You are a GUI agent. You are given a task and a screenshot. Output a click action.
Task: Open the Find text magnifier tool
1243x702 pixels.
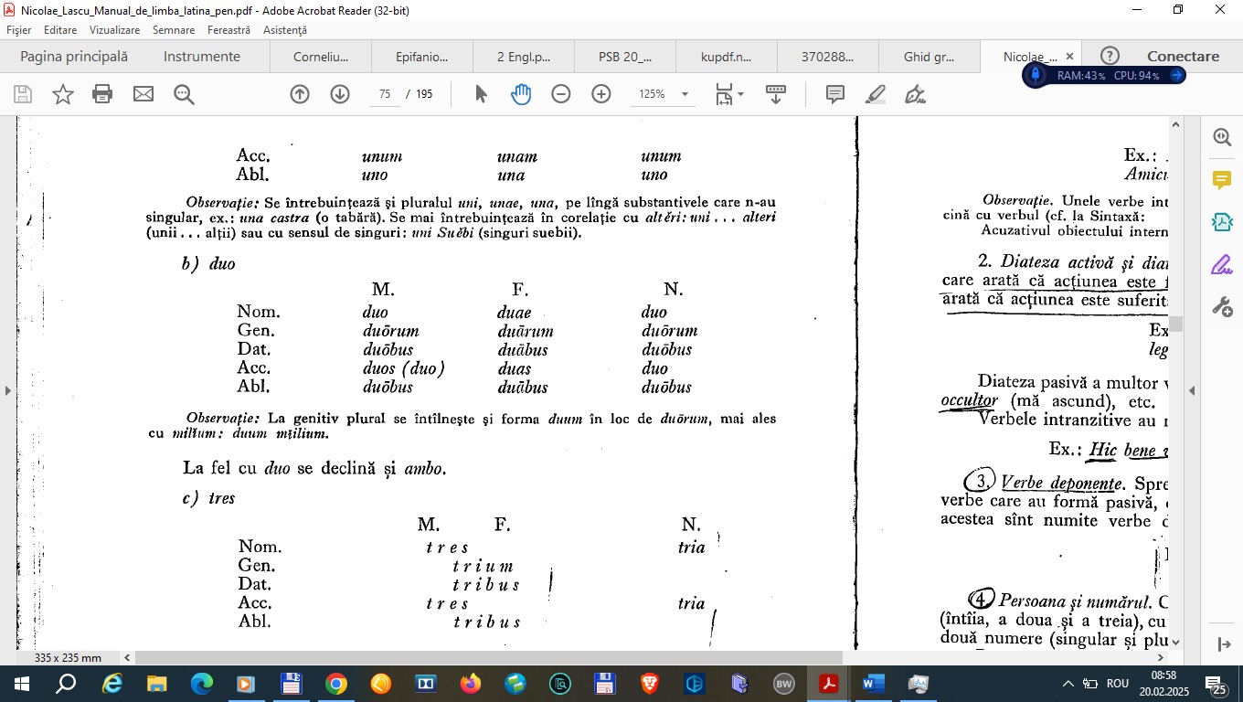(x=184, y=94)
